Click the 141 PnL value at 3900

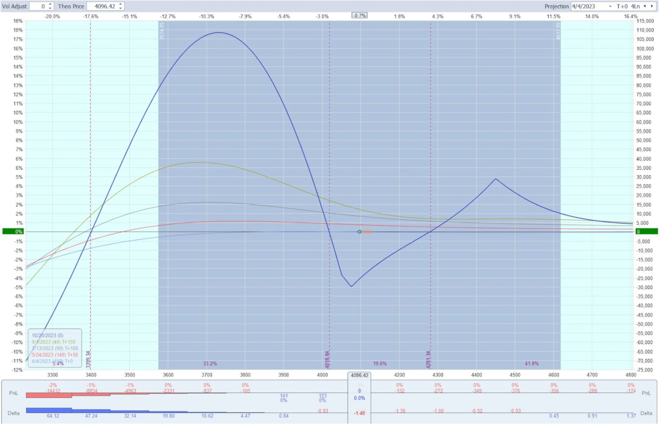284,396
